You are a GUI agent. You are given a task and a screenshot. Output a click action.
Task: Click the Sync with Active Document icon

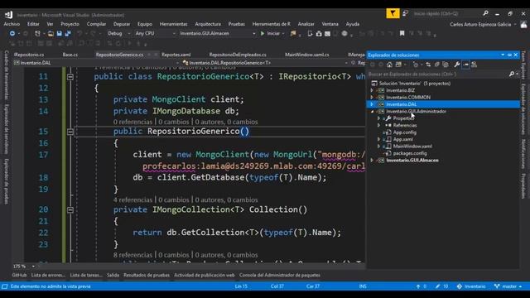tap(428, 65)
